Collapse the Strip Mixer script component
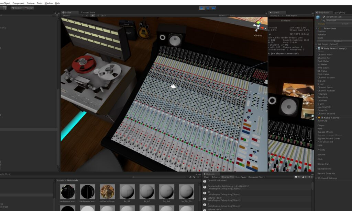Image resolution: width=352 pixels, height=211 pixels. [x=317, y=48]
